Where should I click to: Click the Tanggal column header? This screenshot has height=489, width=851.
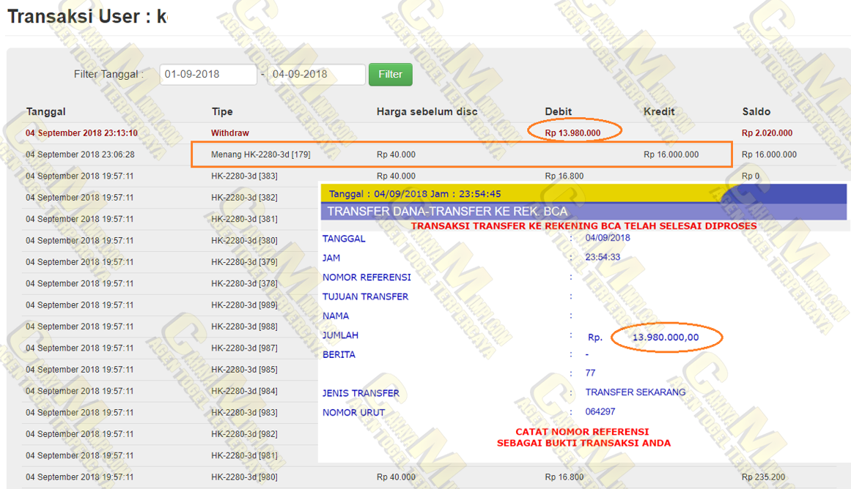click(45, 111)
